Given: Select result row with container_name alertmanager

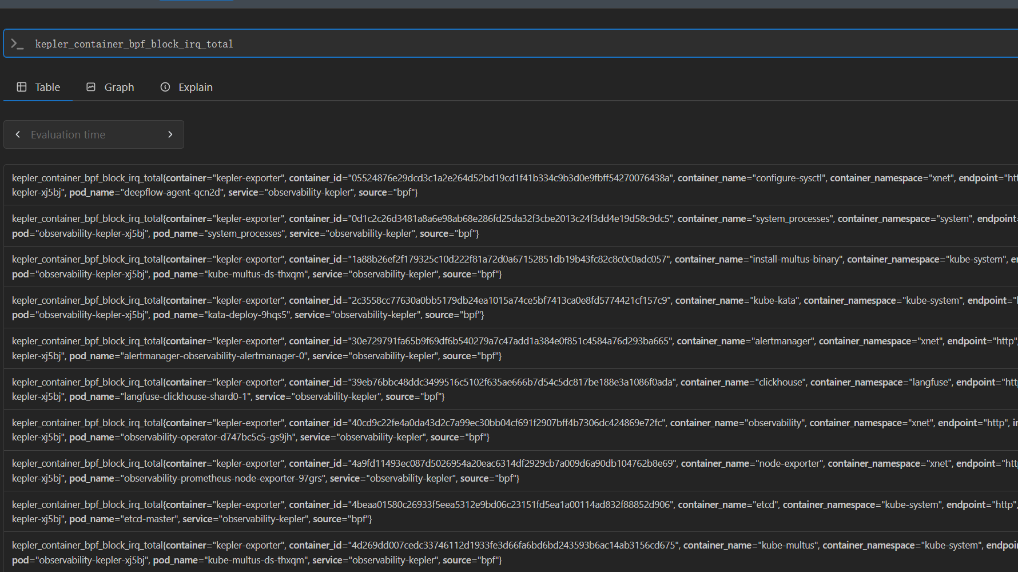Looking at the screenshot, I should tap(511, 348).
